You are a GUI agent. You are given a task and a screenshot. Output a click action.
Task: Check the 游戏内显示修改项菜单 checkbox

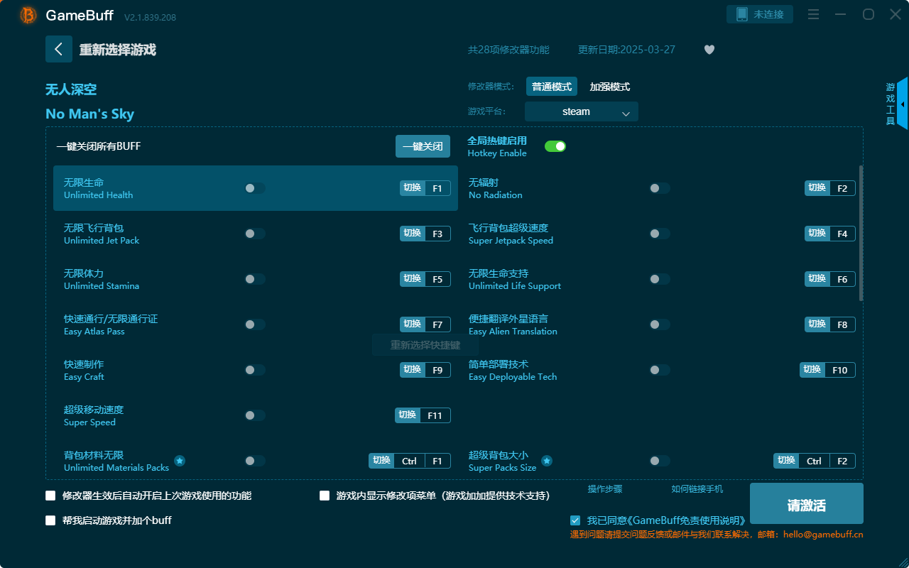click(x=325, y=496)
